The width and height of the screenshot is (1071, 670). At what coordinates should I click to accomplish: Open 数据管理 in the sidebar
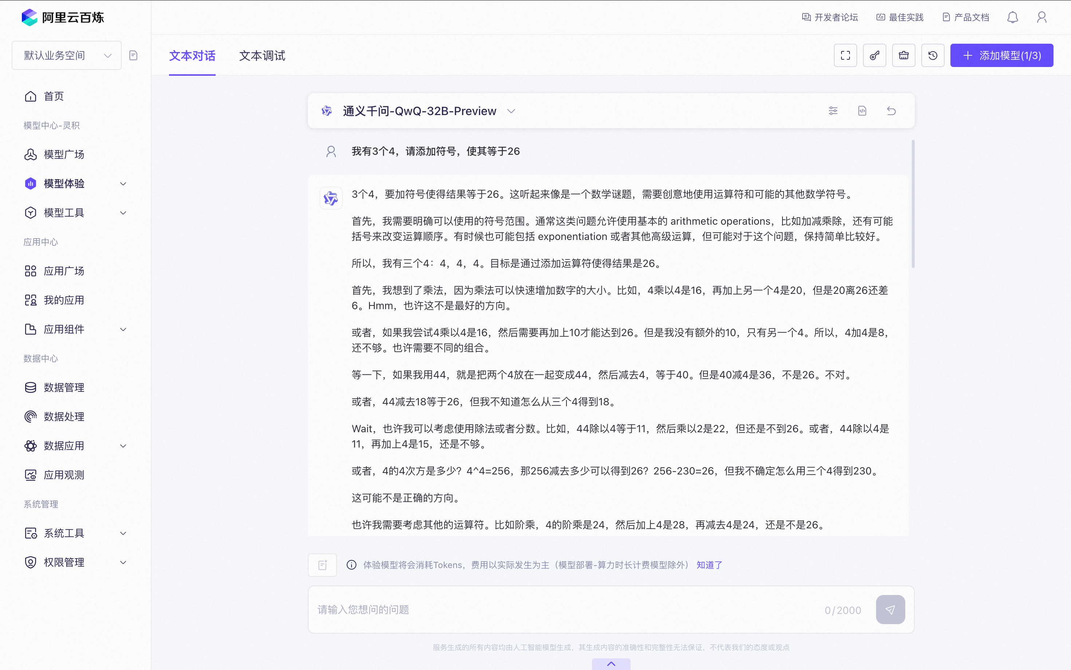click(x=64, y=387)
